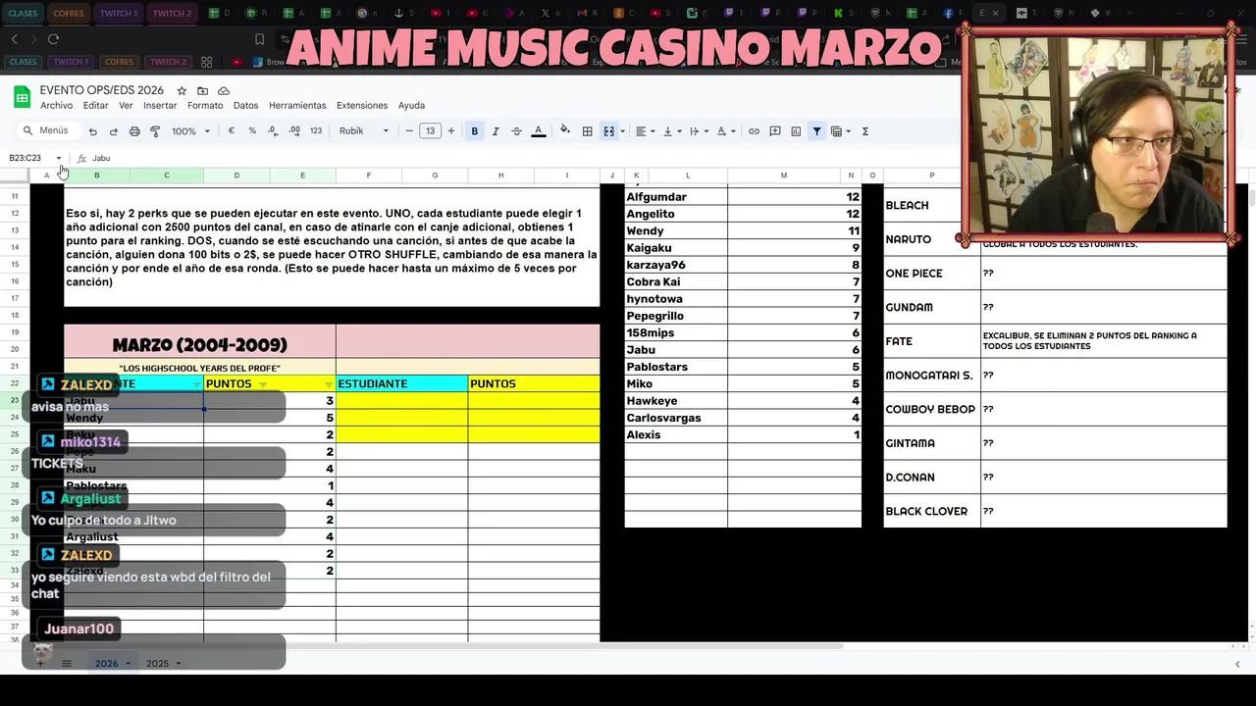This screenshot has height=706, width=1256.
Task: Click the Redo arrow in the toolbar
Action: tap(113, 131)
